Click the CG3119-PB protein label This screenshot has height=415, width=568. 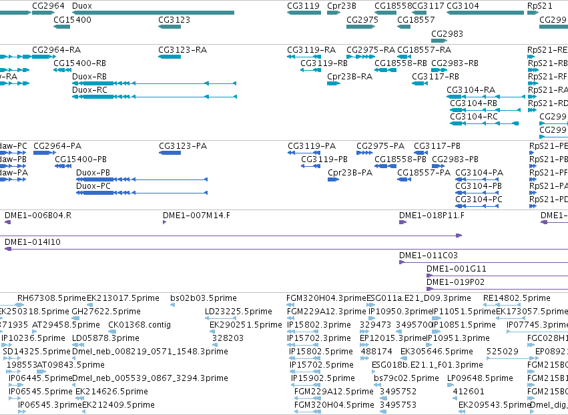pos(324,159)
